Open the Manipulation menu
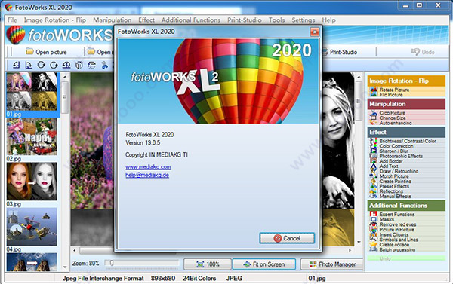 pos(112,20)
